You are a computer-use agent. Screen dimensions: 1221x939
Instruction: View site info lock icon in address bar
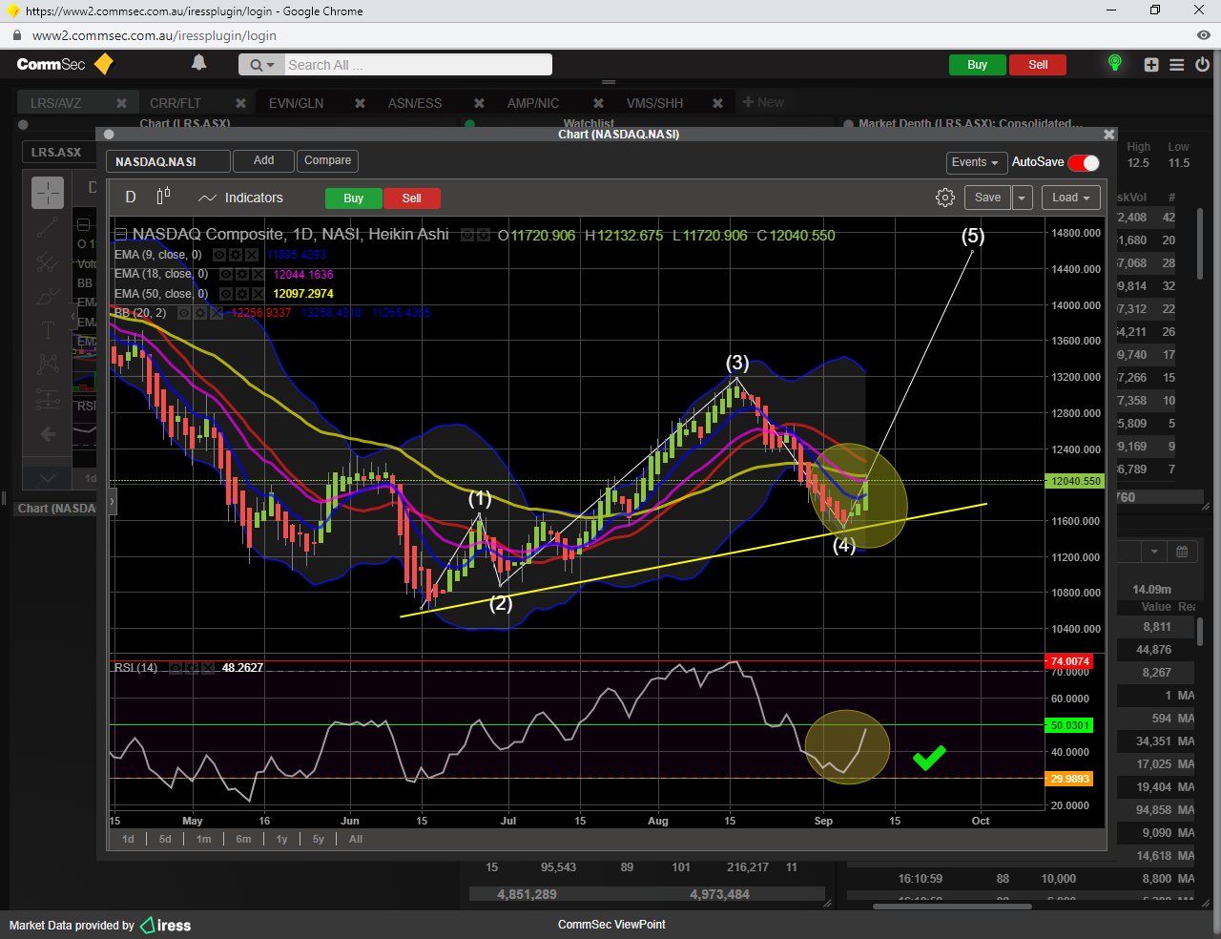[x=16, y=35]
